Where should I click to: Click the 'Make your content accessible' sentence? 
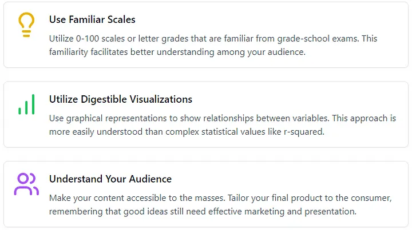[137, 198]
